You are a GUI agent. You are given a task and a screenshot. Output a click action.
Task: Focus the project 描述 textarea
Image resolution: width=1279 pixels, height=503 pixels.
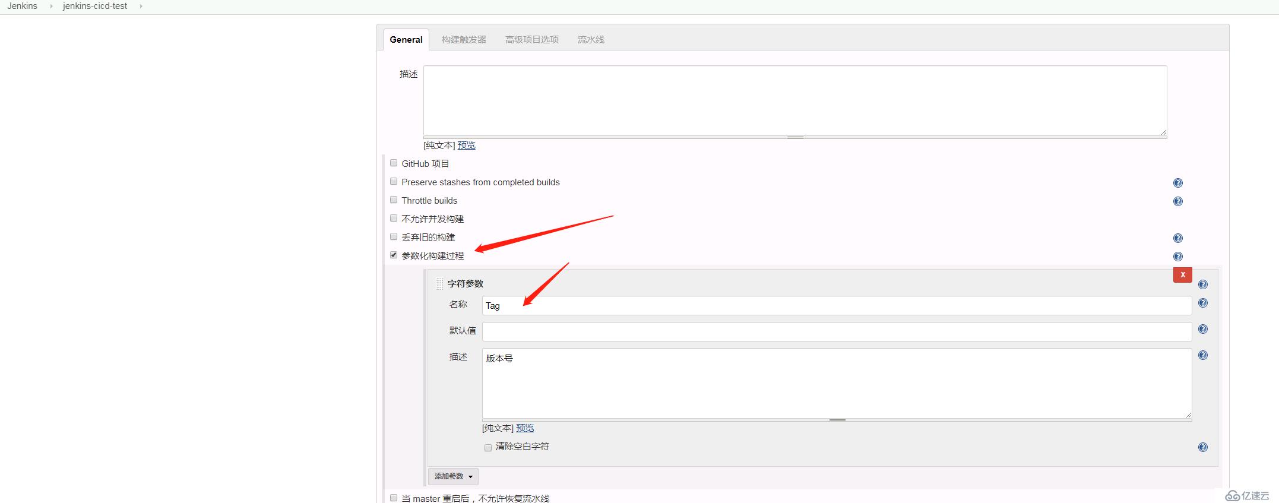(x=795, y=100)
